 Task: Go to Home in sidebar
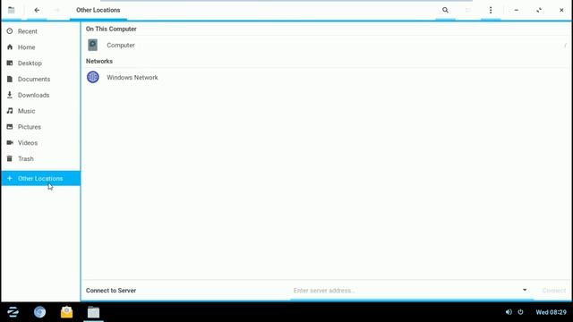tap(40, 47)
